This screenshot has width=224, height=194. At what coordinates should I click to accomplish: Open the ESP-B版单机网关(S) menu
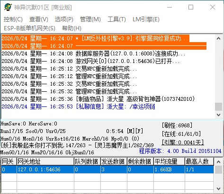pos(29,28)
